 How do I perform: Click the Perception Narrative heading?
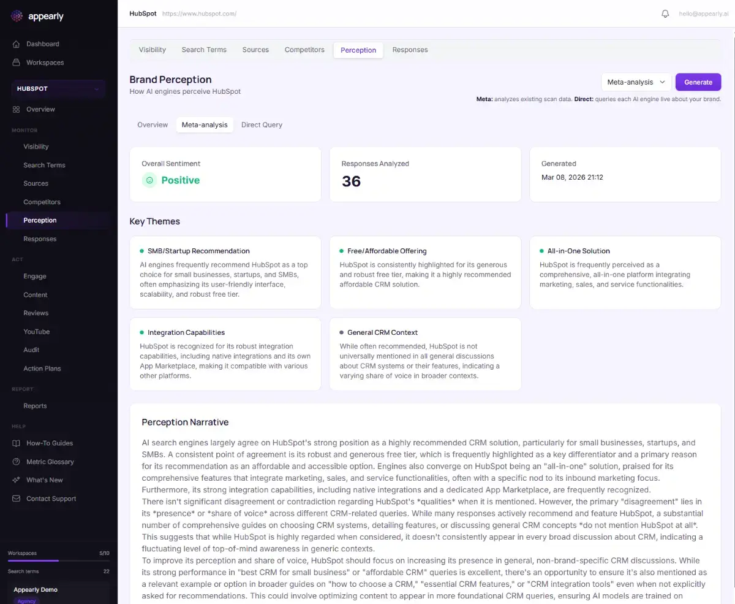click(185, 422)
